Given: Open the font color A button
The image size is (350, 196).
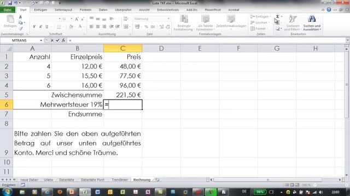Looking at the screenshot, I should point(80,27).
